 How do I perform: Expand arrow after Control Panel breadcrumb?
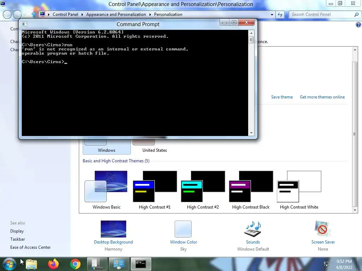[82, 14]
